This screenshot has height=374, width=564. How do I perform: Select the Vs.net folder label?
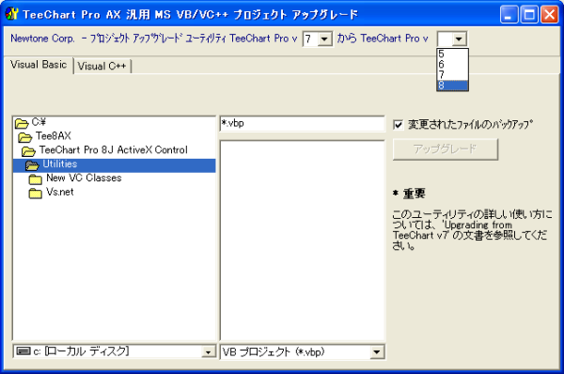coord(60,192)
